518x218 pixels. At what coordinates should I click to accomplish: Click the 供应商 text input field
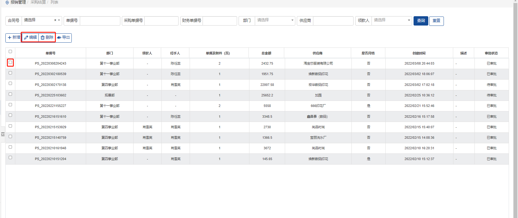click(333, 21)
